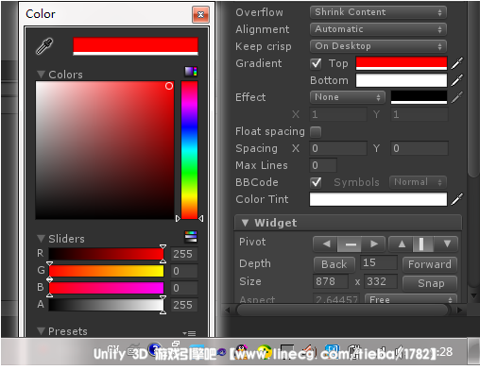Open the Overflow Shrink Content dropdown
The height and width of the screenshot is (370, 480).
[378, 12]
